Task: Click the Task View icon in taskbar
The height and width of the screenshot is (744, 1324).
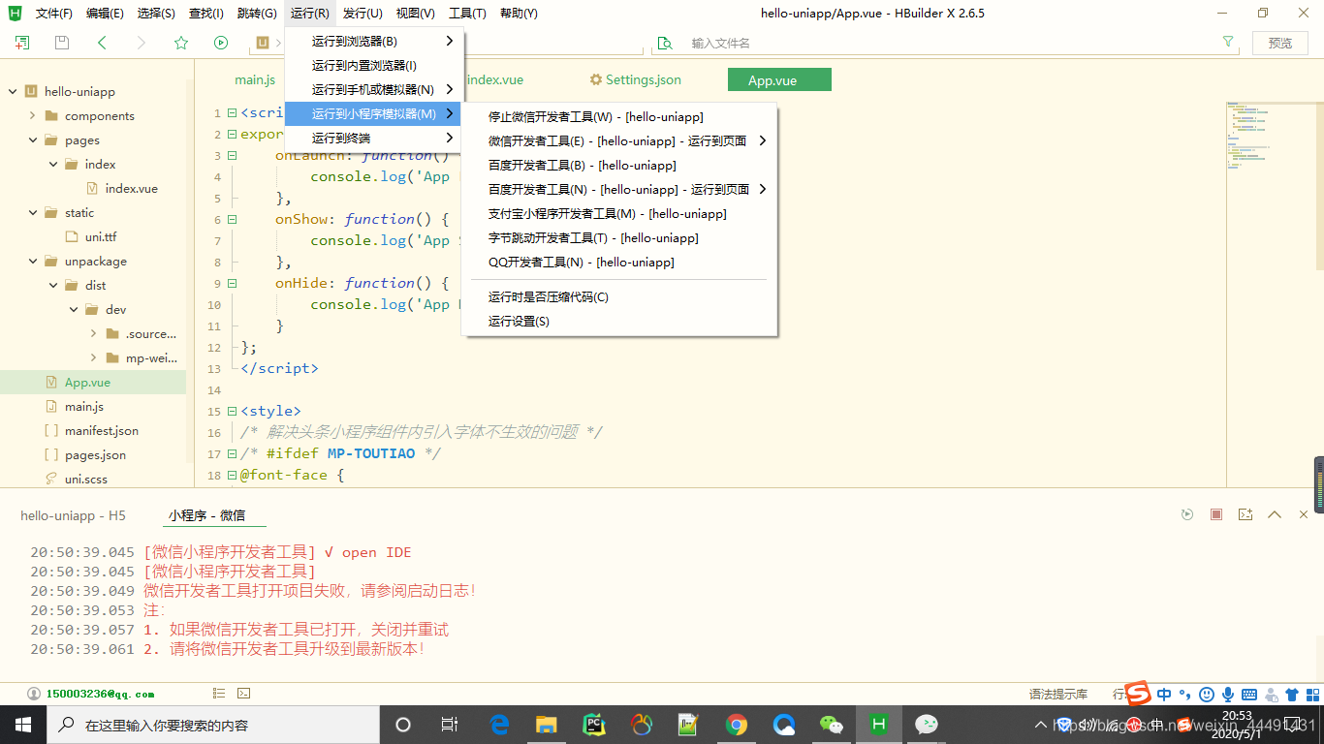Action: click(449, 724)
